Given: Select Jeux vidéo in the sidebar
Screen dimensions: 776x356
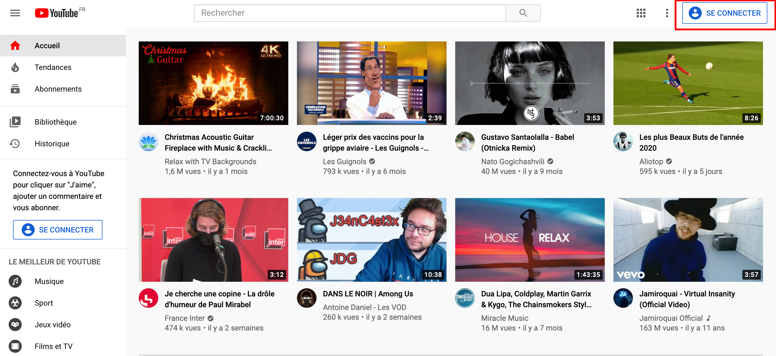Looking at the screenshot, I should (x=63, y=325).
